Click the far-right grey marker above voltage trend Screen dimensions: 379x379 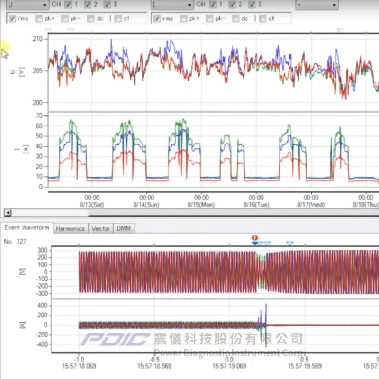tap(340, 30)
